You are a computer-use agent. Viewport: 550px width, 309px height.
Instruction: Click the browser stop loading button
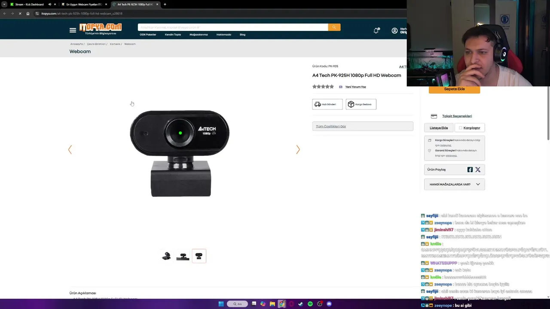[20, 13]
